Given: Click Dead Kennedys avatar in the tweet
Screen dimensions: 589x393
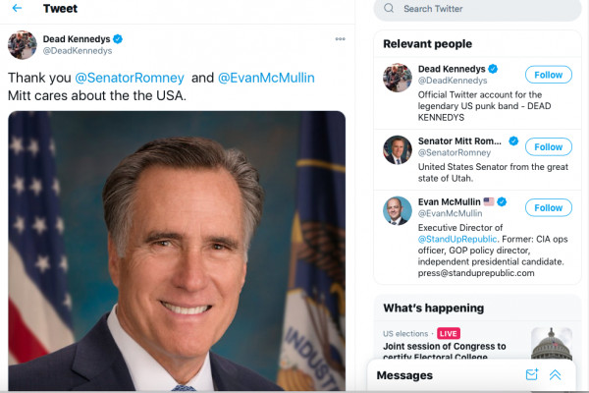Looking at the screenshot, I should (23, 45).
